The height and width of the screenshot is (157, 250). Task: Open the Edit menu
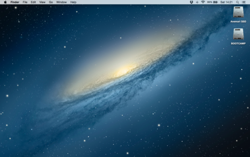(x=33, y=2)
